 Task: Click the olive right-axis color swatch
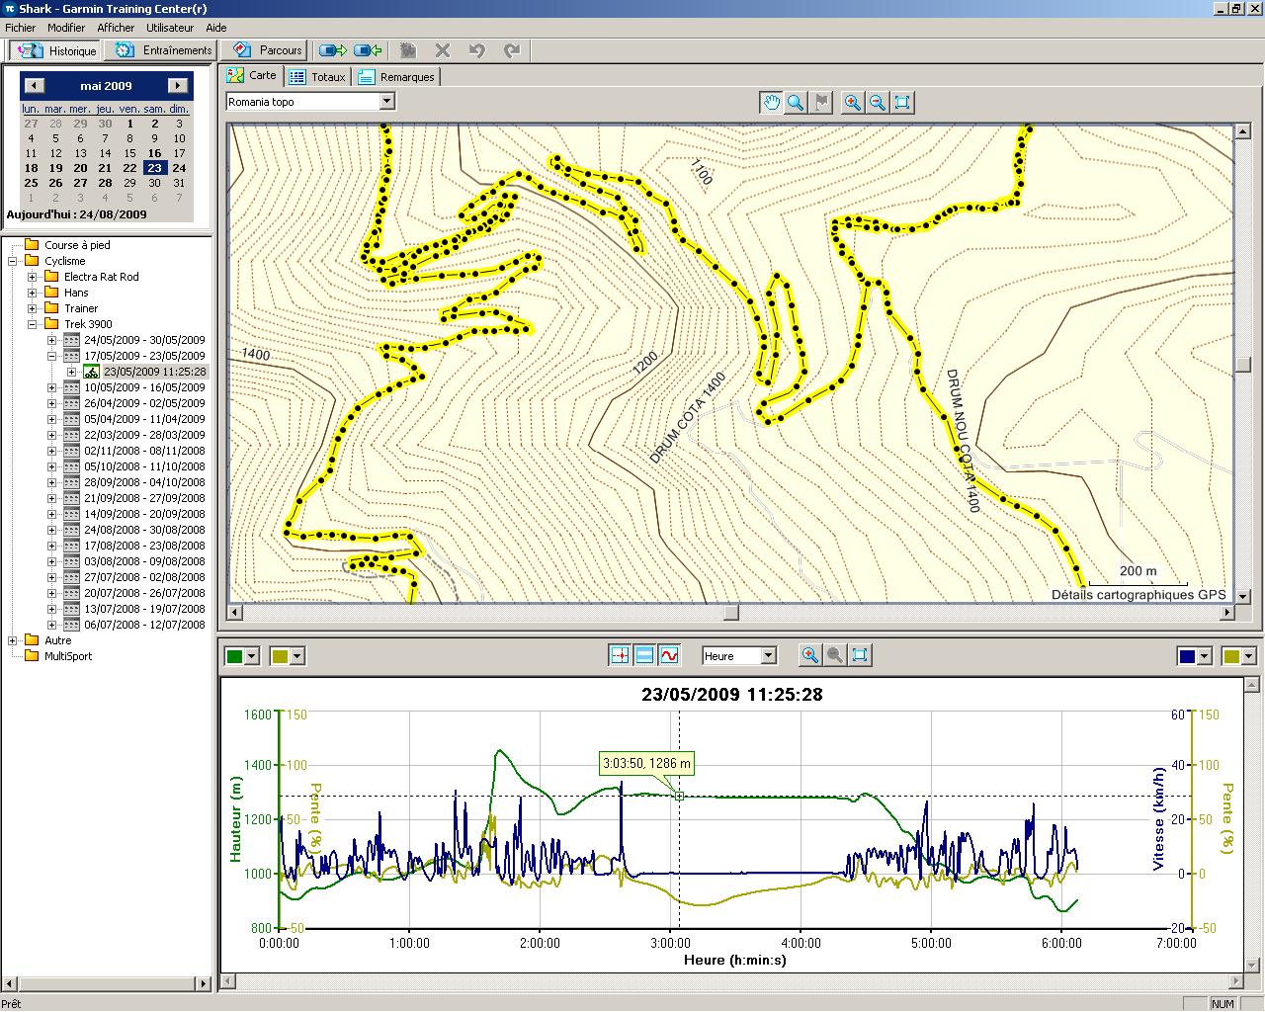(1232, 655)
